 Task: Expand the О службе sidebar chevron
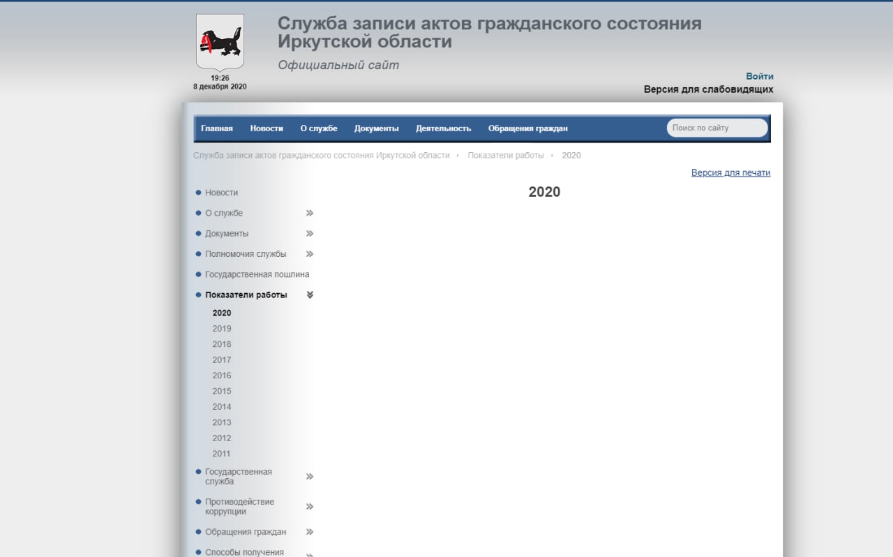coord(310,213)
